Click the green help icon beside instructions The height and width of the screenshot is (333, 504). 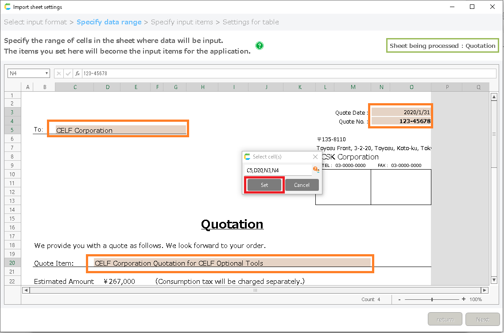click(x=260, y=46)
